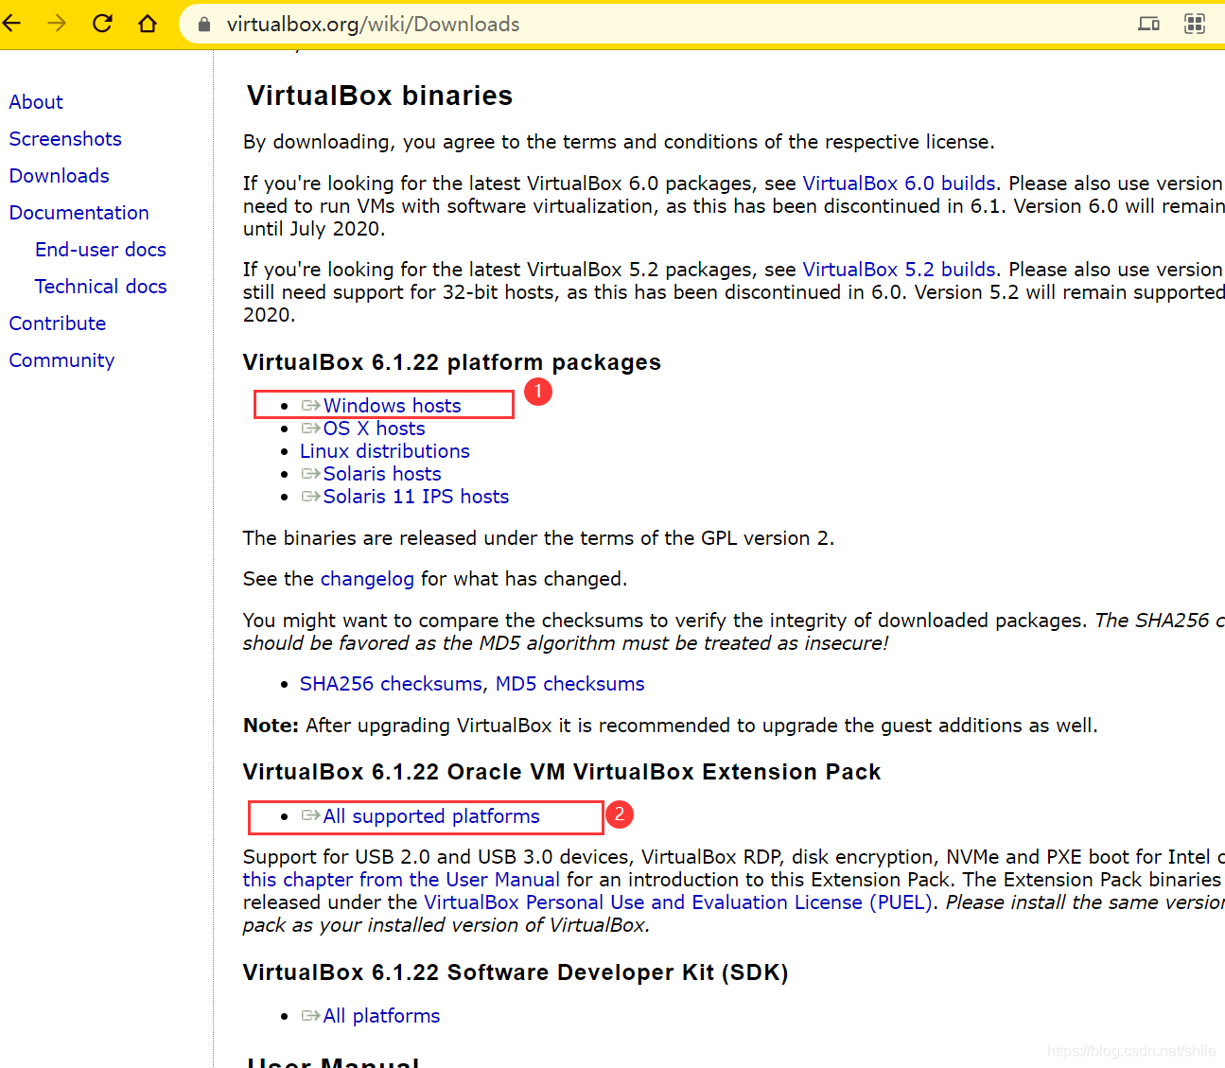
Task: Open the Documentation sidebar link
Action: (79, 213)
